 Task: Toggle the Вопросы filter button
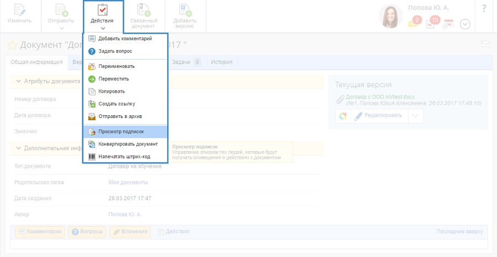(87, 232)
